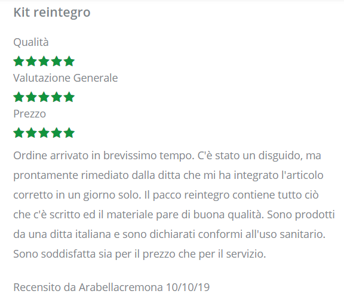
Task: Click the first star under Prezzo
Action: click(19, 133)
